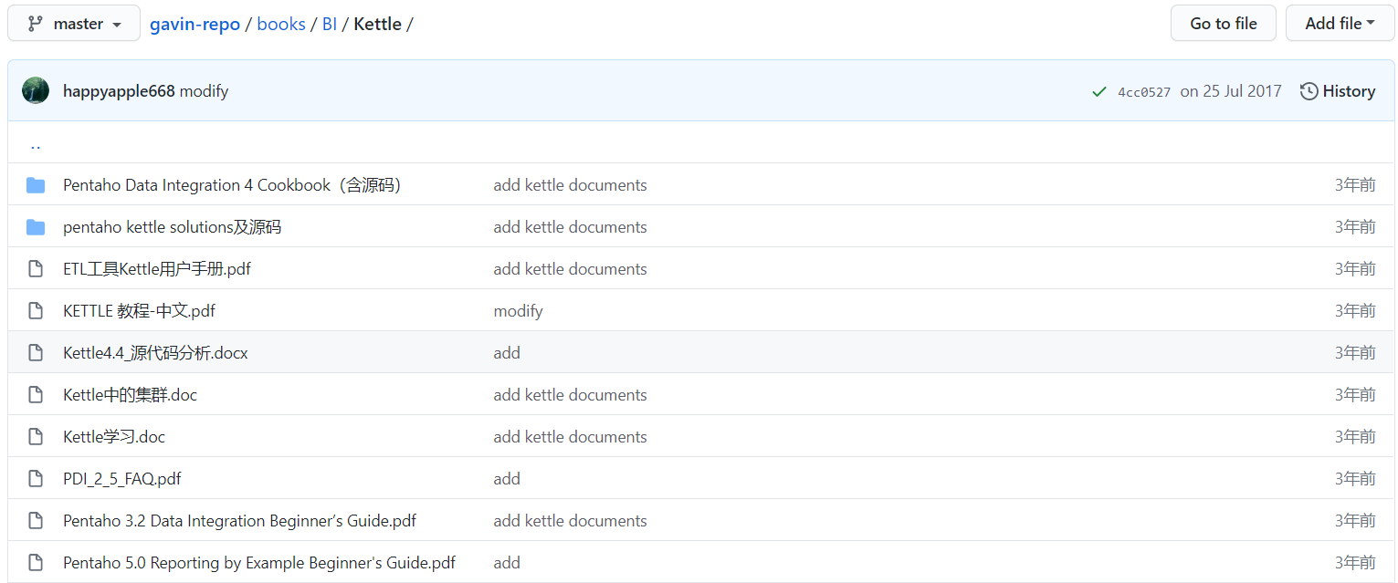Go to gavin-repo in the breadcrumb
The width and height of the screenshot is (1398, 583).
[x=194, y=24]
